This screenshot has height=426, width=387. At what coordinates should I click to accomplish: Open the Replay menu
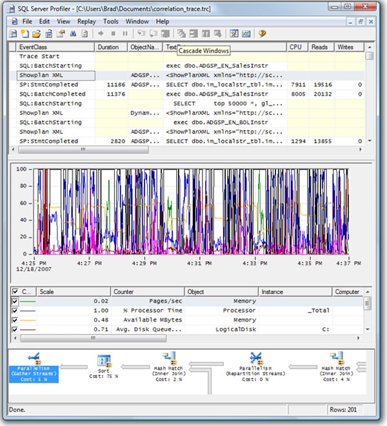tap(86, 21)
